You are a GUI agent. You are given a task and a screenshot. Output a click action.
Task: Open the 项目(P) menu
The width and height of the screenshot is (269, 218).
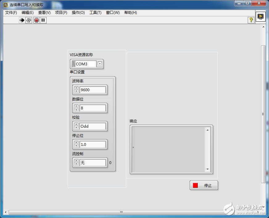coord(61,13)
